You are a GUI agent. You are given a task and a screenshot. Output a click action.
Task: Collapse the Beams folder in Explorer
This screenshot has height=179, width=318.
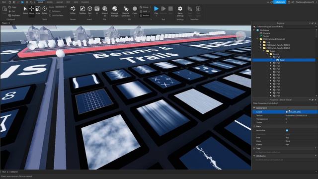point(267,54)
